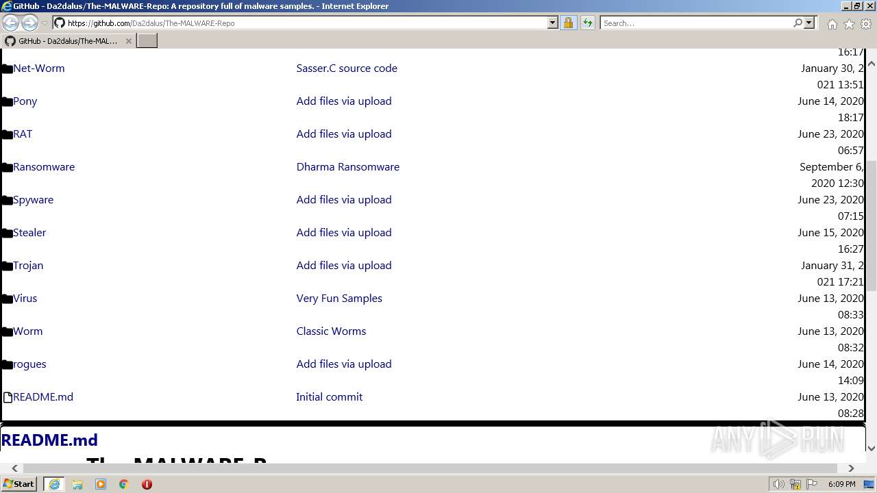The width and height of the screenshot is (877, 493).
Task: Expand the address bar URL dropdown
Action: pyautogui.click(x=552, y=23)
